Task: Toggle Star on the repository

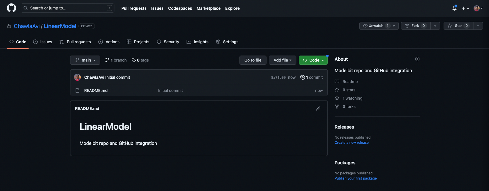Action: click(458, 26)
